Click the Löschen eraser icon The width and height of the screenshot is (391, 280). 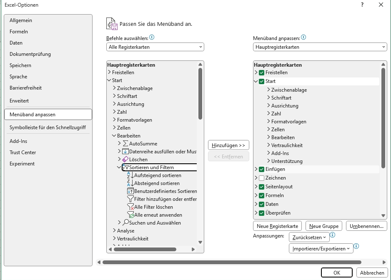pyautogui.click(x=125, y=159)
